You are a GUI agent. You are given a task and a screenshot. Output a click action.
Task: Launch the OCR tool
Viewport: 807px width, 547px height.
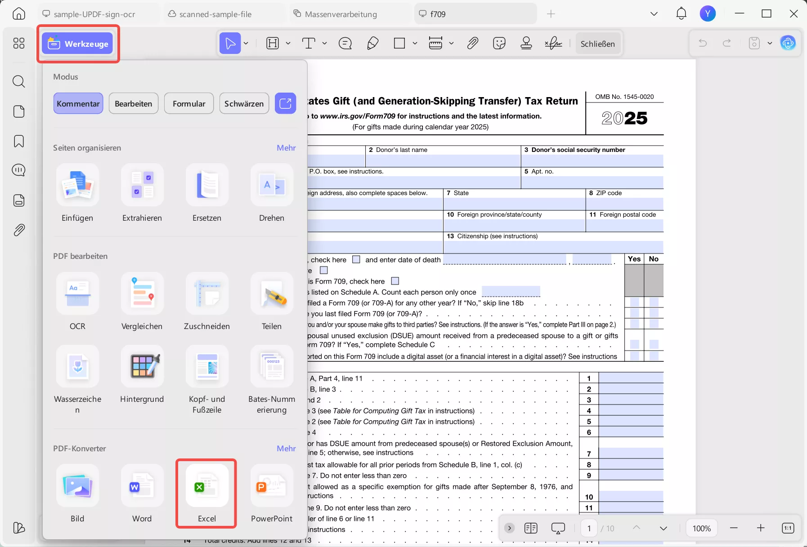(x=77, y=302)
